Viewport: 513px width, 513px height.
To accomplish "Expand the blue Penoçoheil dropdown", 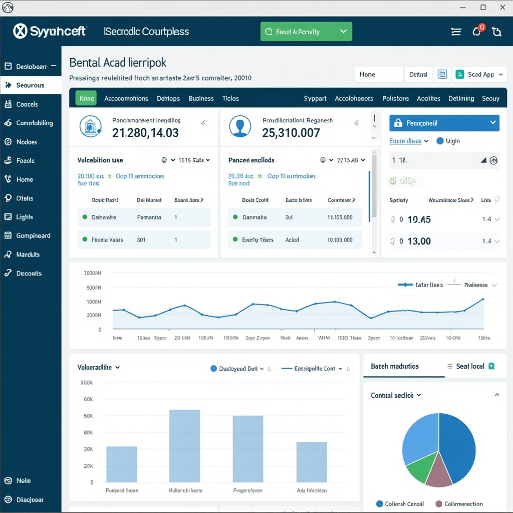I will 444,123.
